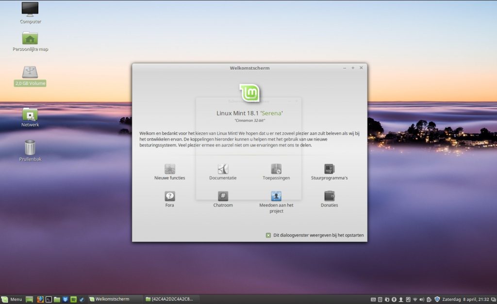Screen dimensions: 497x304
Task: Select the Prullenbak trash icon
Action: [x=30, y=151]
